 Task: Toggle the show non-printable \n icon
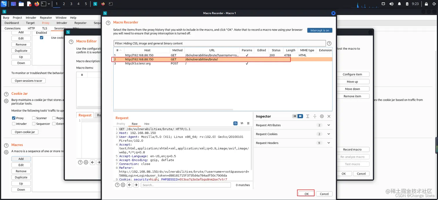(x=242, y=123)
